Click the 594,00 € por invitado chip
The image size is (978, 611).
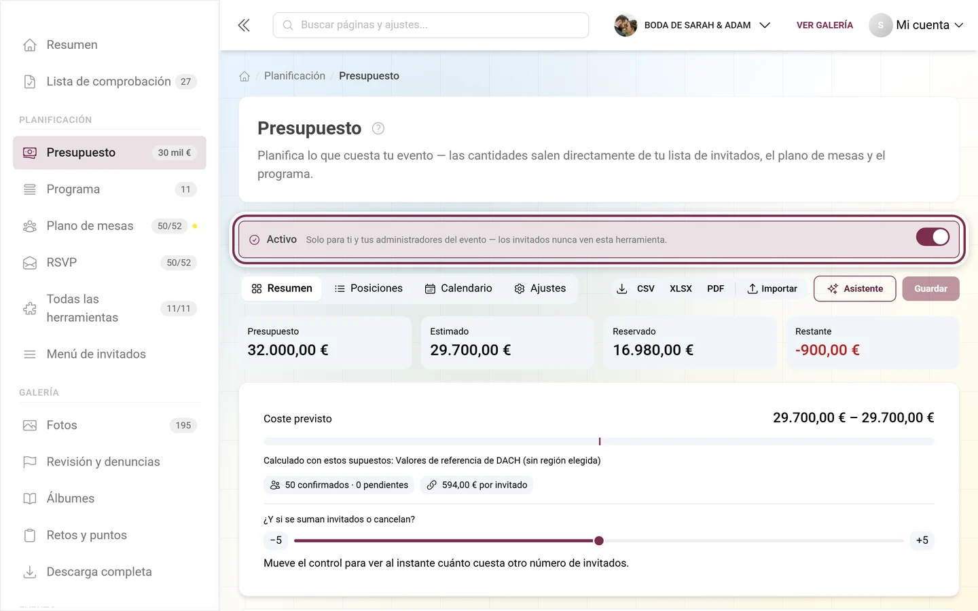click(x=477, y=485)
